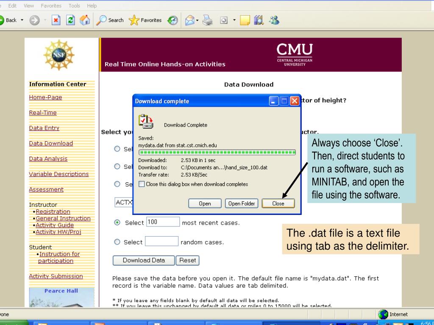Click the Messenger people icon
The image size is (434, 325).
pyautogui.click(x=274, y=20)
